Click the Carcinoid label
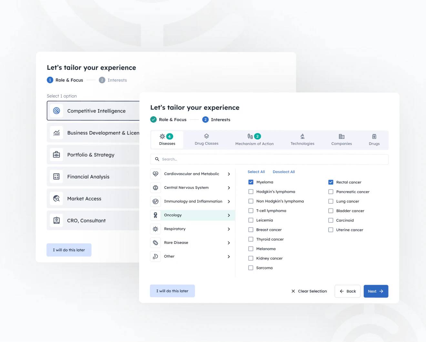426x342 pixels. click(345, 220)
